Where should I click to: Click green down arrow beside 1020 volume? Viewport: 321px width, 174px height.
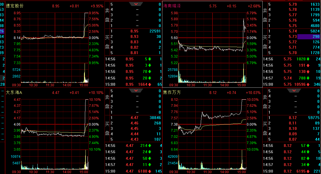[308, 59]
